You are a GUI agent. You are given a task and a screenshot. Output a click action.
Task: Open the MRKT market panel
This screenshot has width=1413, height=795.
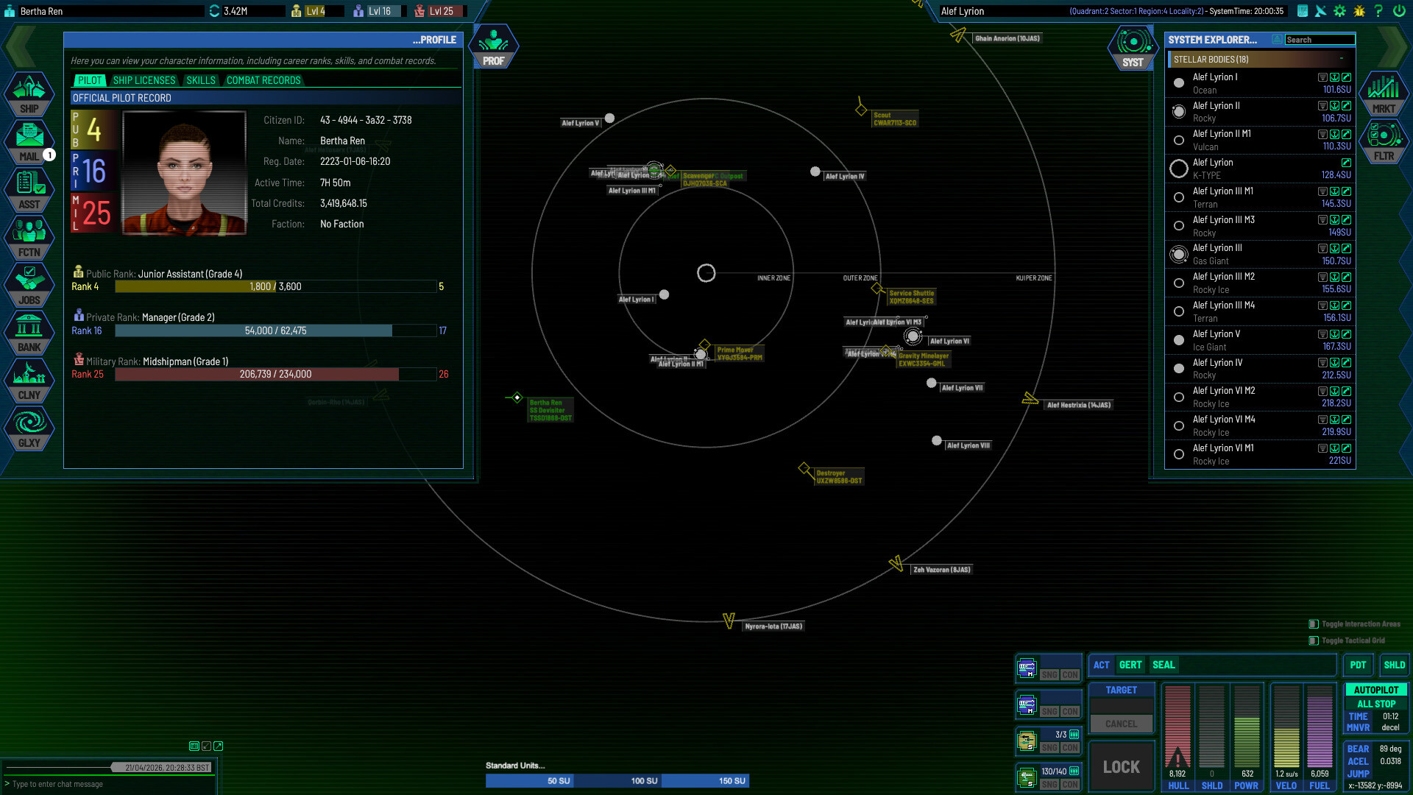(1384, 93)
